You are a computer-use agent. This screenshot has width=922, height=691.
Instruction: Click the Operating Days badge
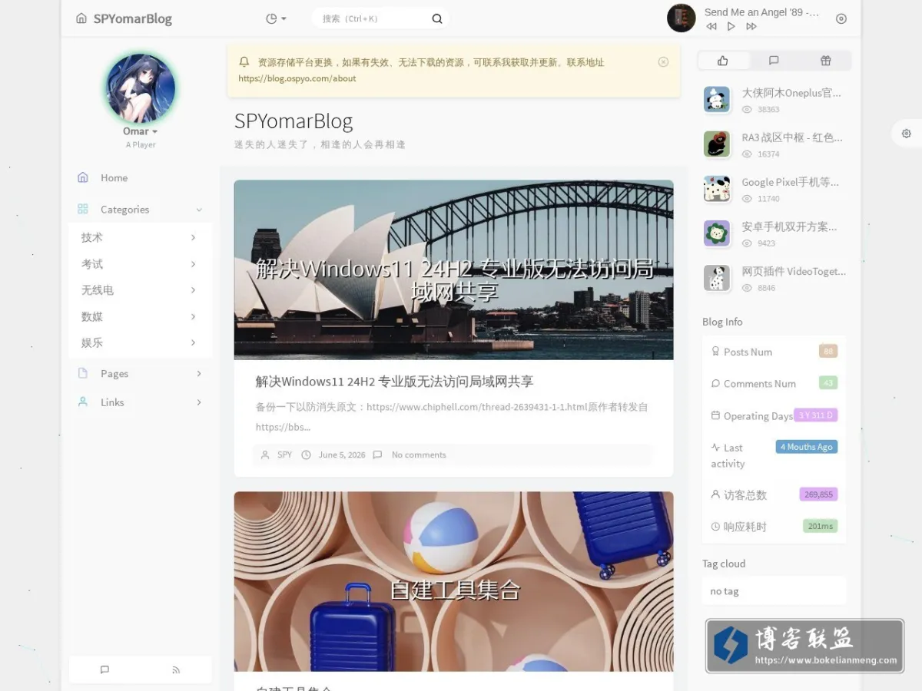point(815,415)
